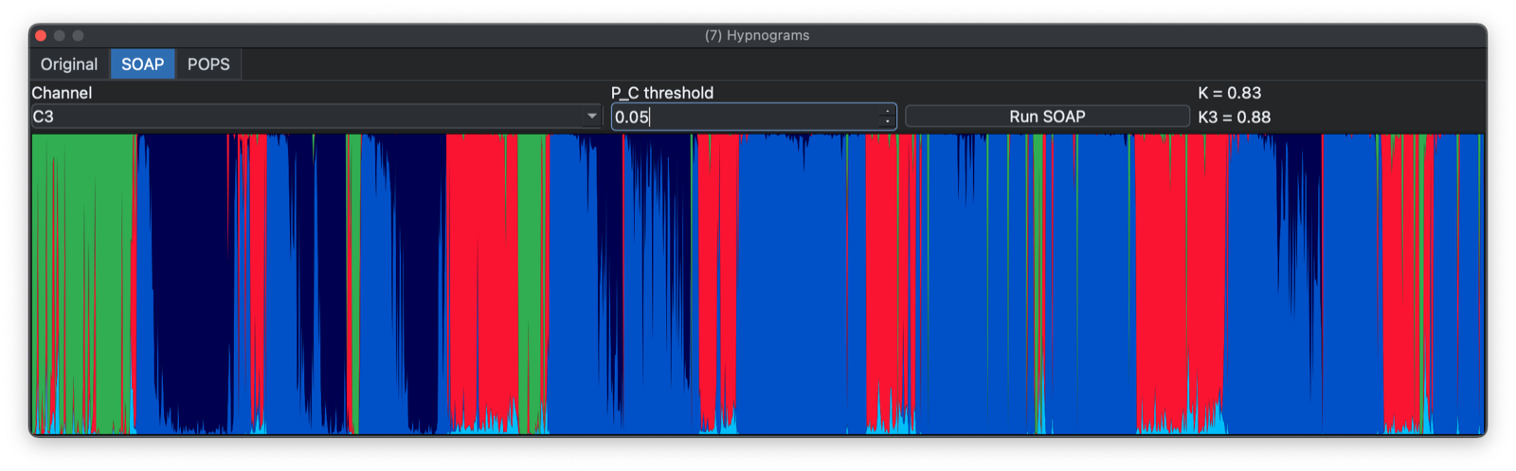Image resolution: width=1516 pixels, height=471 pixels.
Task: Open the Channel C3 dropdown
Action: click(x=316, y=117)
